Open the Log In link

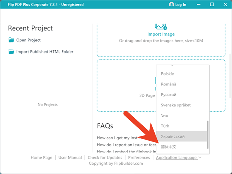(181, 5)
